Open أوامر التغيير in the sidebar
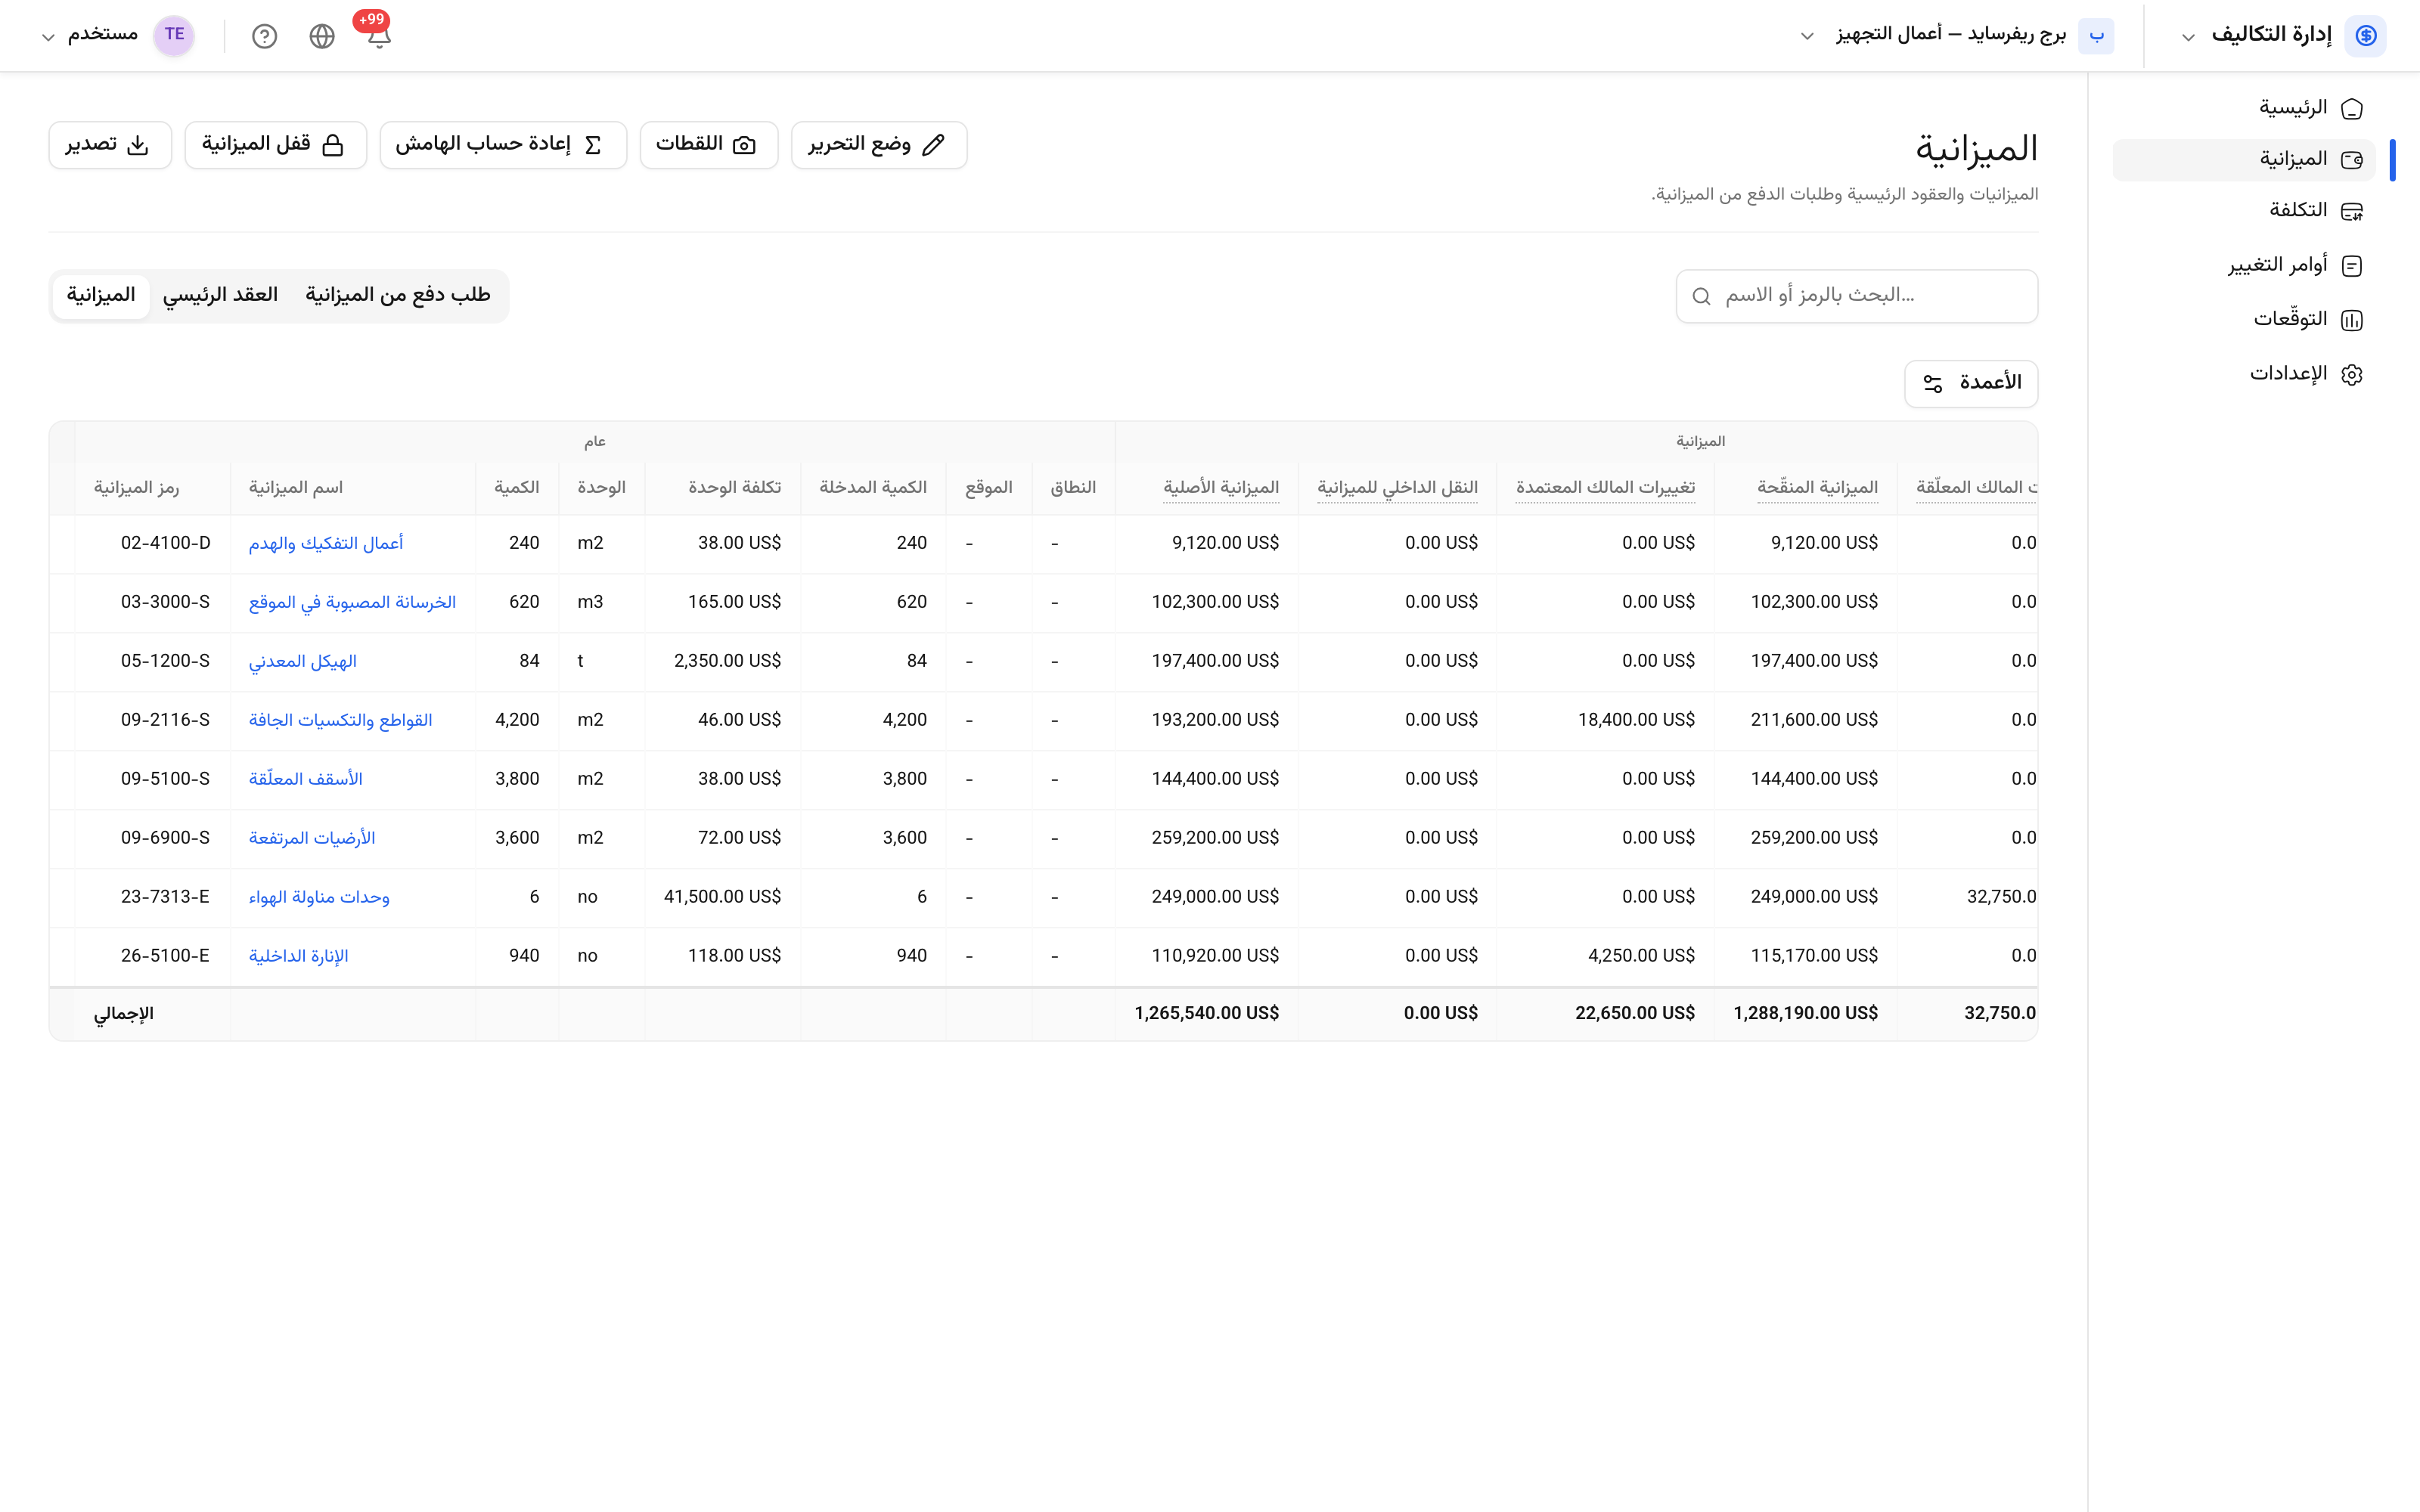The height and width of the screenshot is (1512, 2420). [2243, 265]
